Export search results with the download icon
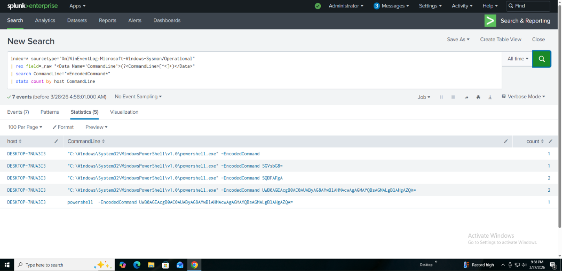 (490, 97)
